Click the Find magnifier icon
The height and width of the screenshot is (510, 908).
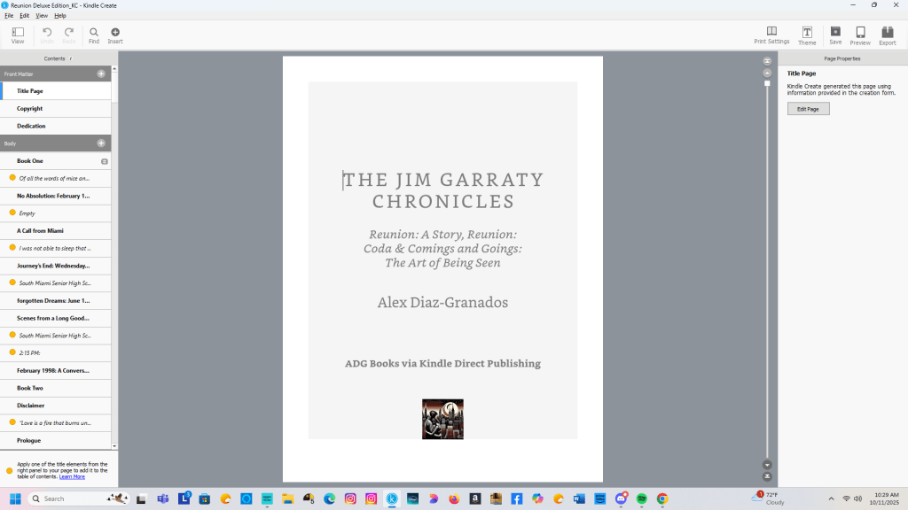(94, 35)
